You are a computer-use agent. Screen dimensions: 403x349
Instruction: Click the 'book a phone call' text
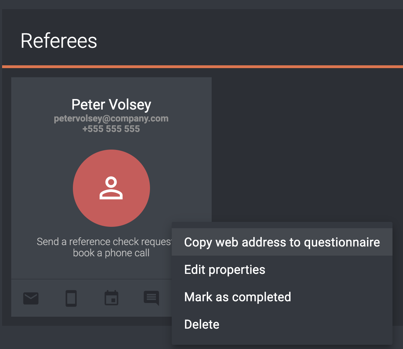pos(111,253)
